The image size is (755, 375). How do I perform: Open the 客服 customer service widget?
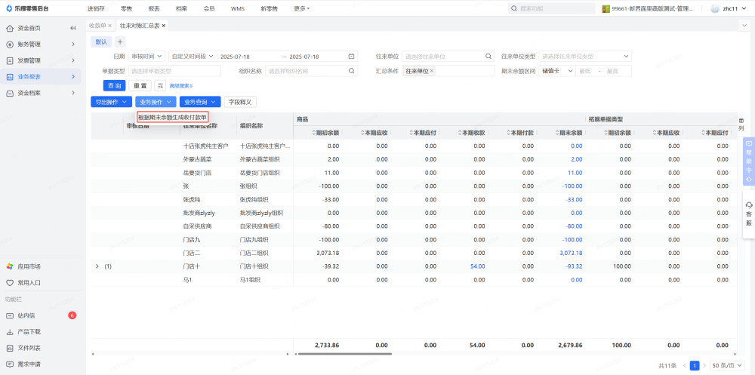pos(748,214)
